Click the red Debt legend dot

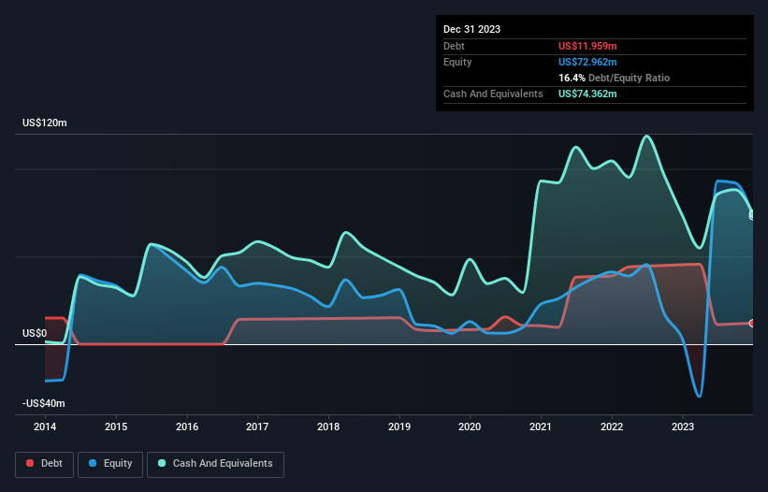click(30, 463)
